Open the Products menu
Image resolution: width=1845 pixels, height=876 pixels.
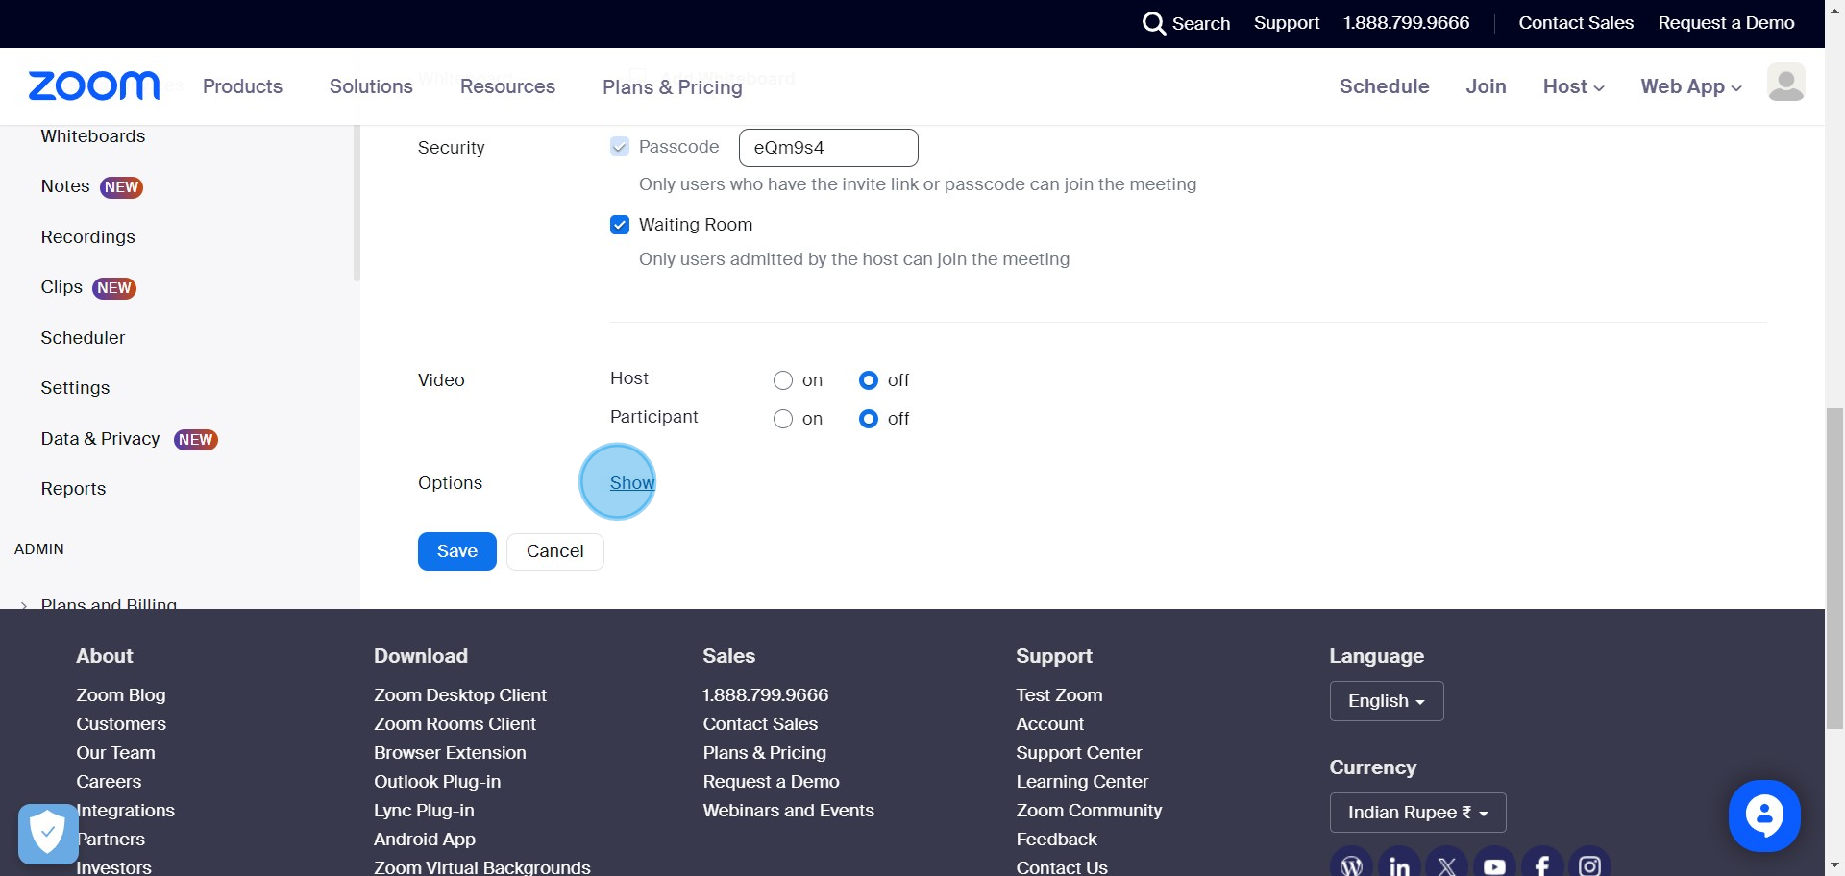point(242,86)
